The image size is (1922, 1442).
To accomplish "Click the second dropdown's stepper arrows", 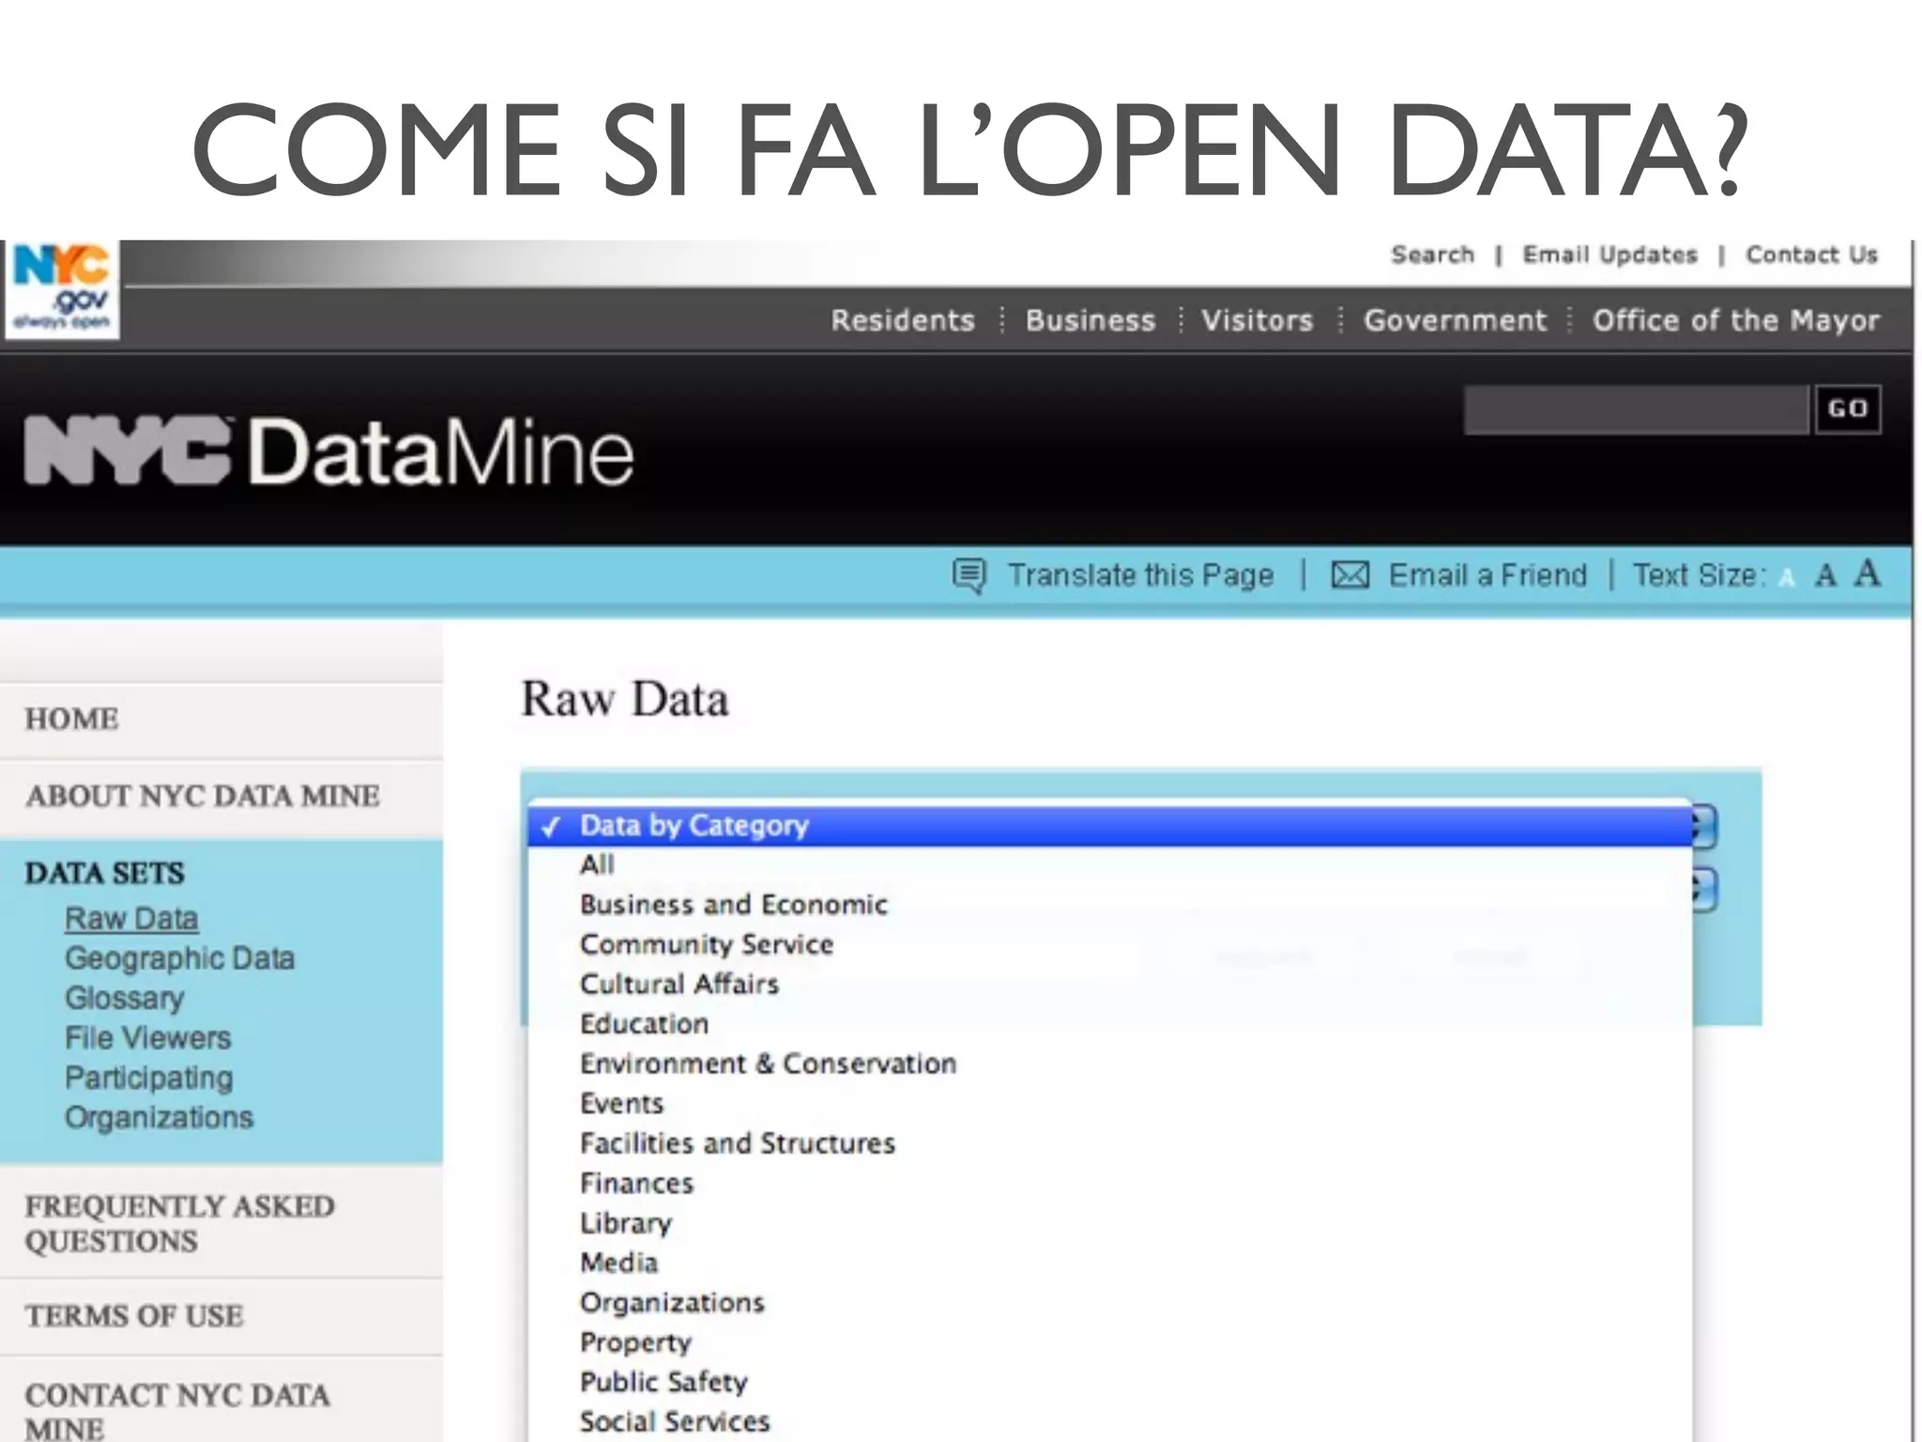I will [1705, 890].
